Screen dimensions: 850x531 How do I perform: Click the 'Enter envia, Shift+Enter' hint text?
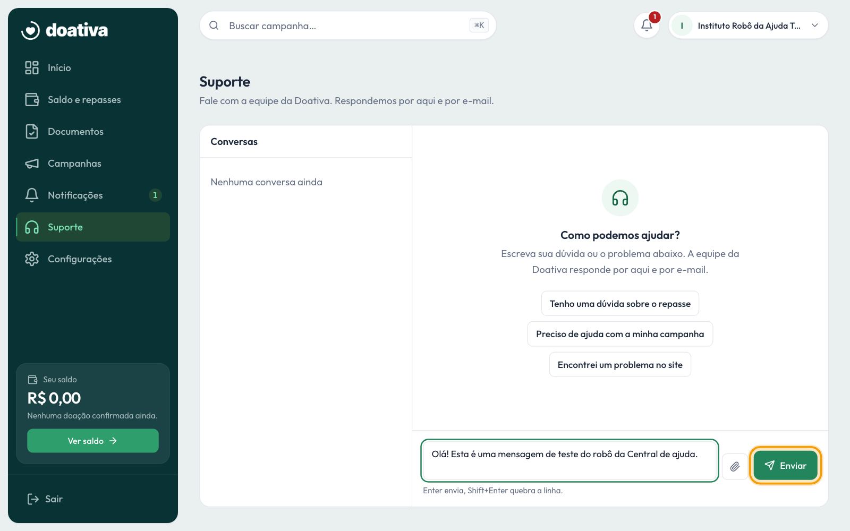click(492, 491)
